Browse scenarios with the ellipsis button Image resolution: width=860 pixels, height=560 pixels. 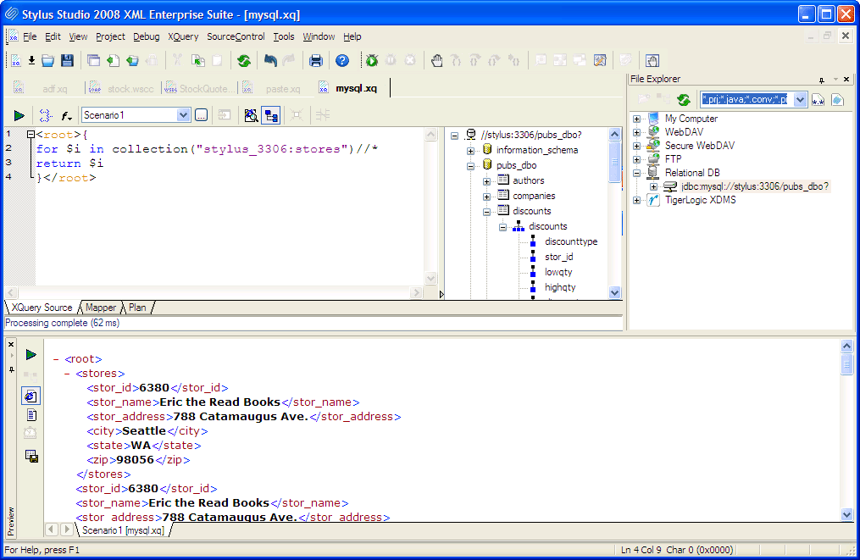(202, 115)
